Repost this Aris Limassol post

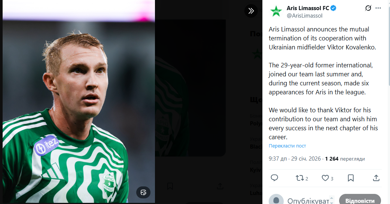click(x=300, y=178)
